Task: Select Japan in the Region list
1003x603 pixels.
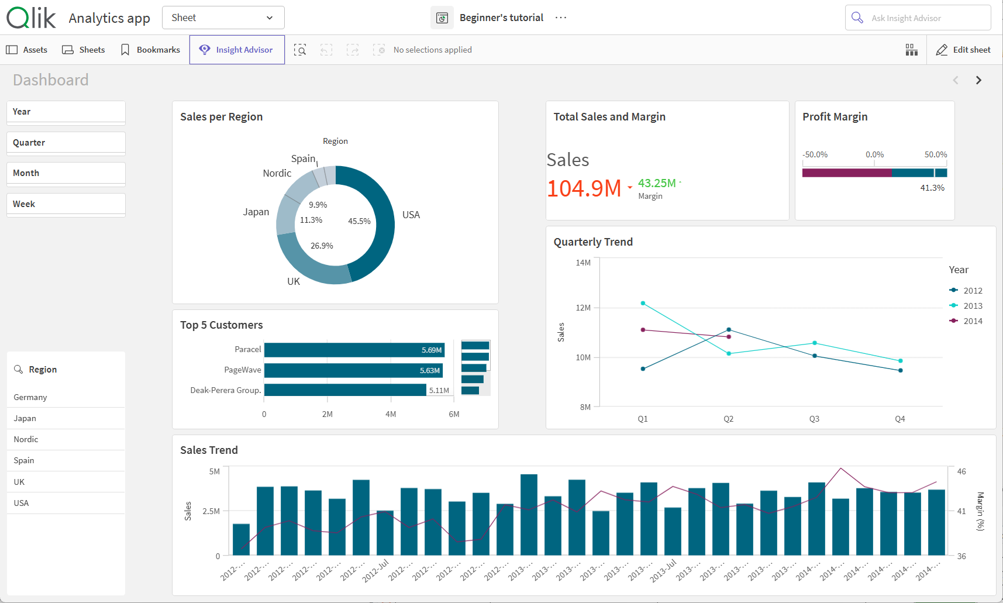Action: click(25, 418)
